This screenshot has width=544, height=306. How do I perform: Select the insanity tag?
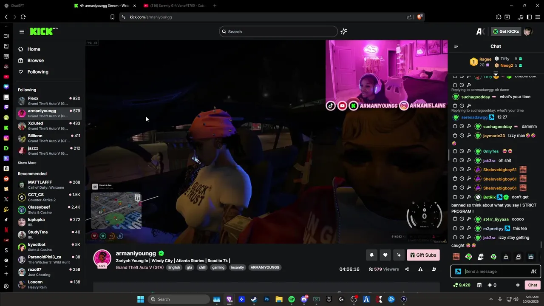tap(237, 267)
